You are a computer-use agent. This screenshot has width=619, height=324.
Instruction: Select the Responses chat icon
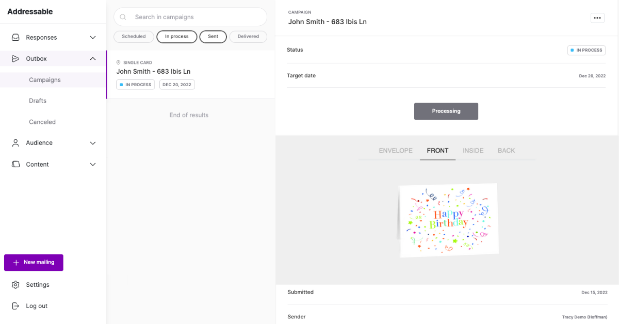coord(15,37)
